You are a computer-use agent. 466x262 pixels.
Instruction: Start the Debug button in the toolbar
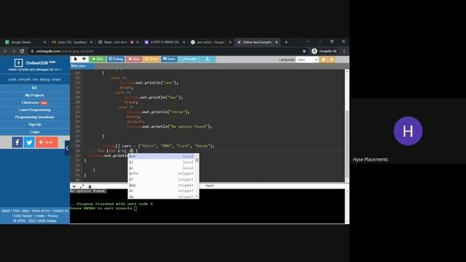[x=116, y=59]
